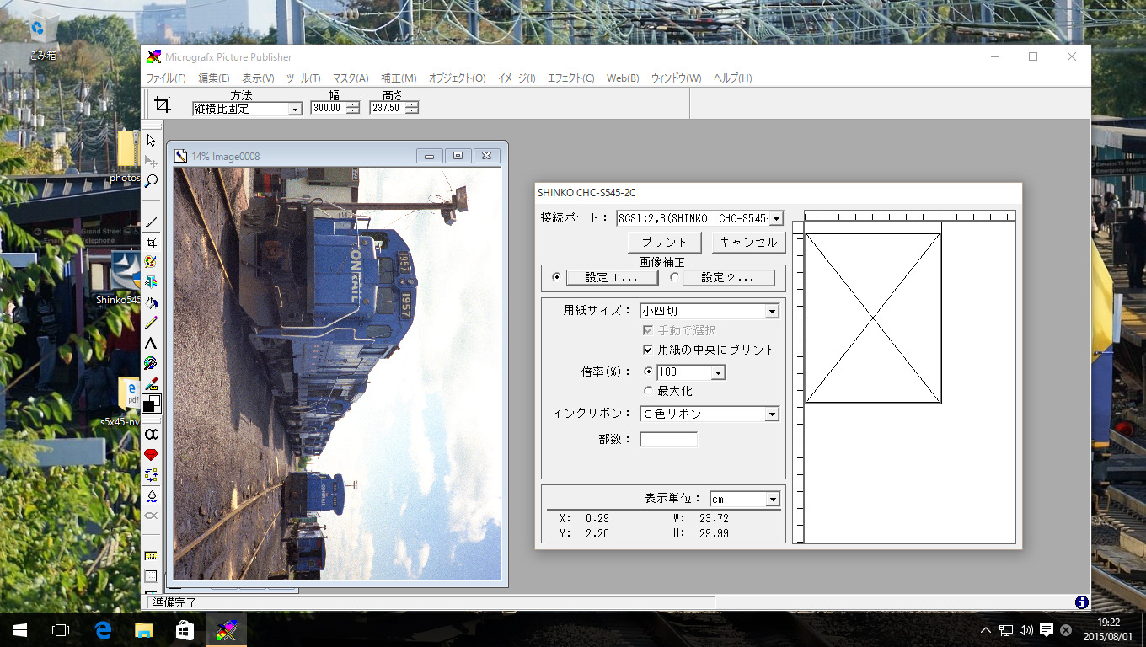Click the キャンセル button
Viewport: 1146px width, 647px height.
pyautogui.click(x=748, y=243)
